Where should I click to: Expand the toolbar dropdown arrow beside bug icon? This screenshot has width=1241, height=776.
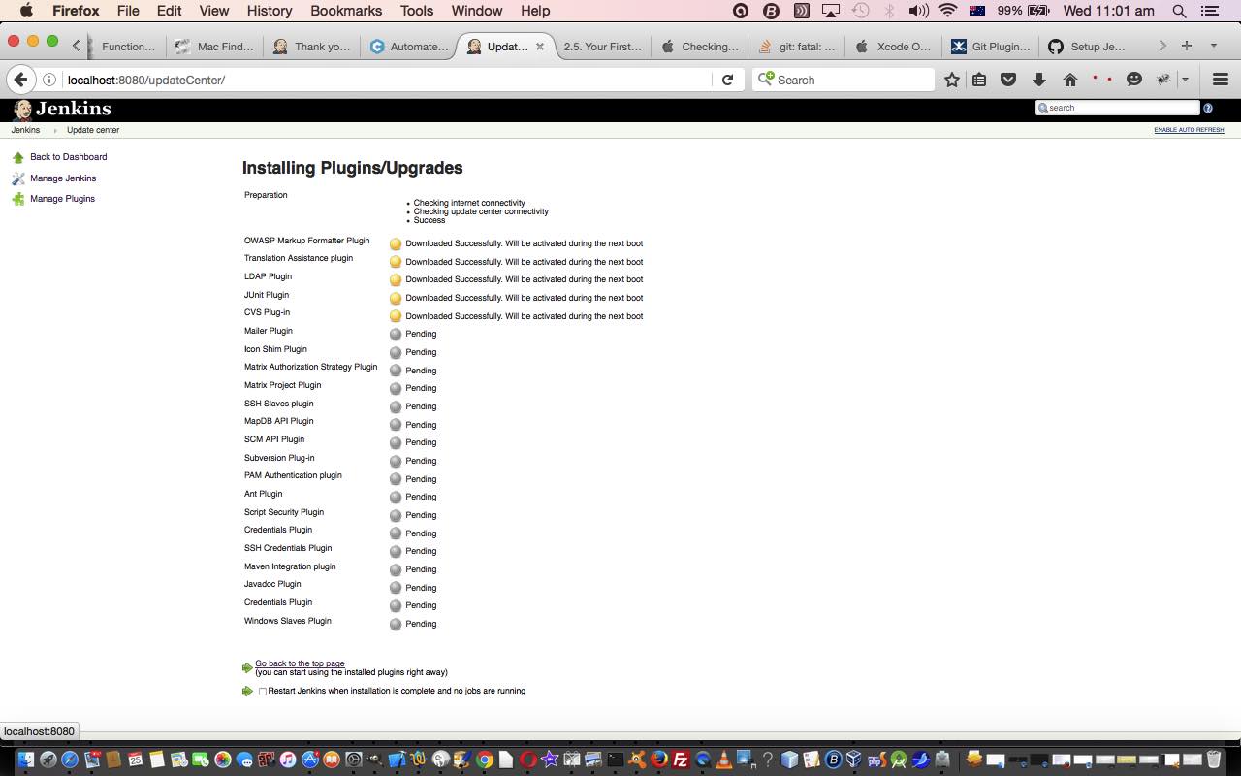click(x=1185, y=80)
